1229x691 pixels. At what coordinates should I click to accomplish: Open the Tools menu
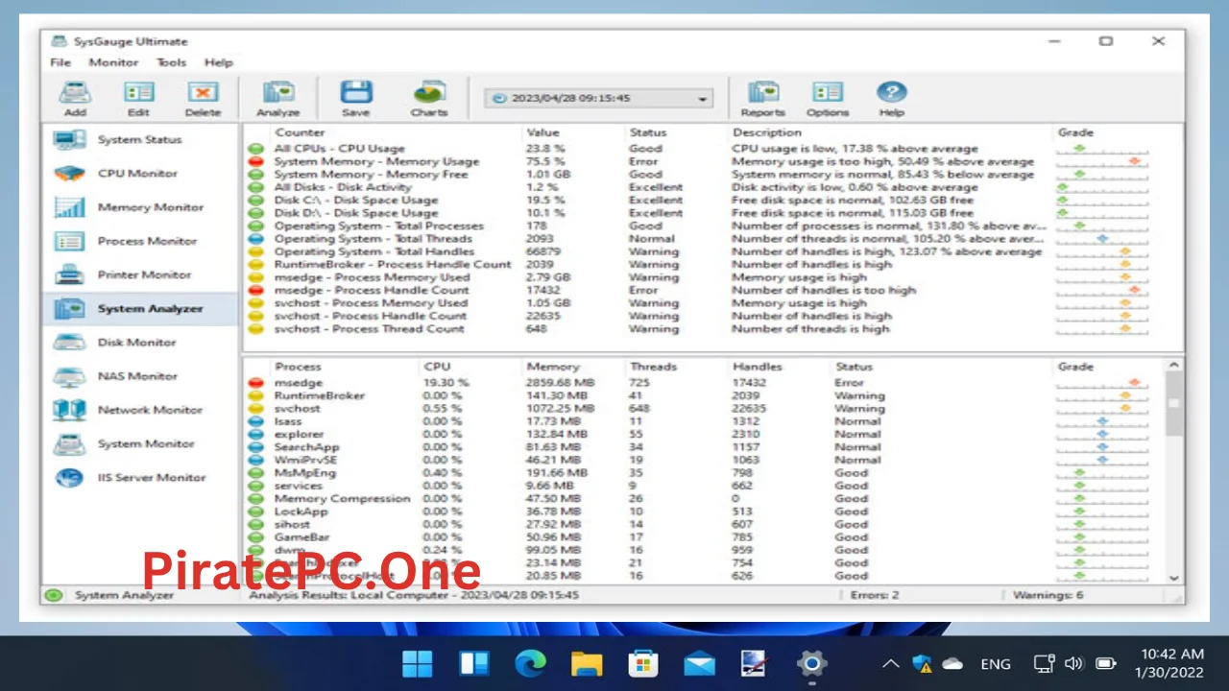click(171, 62)
